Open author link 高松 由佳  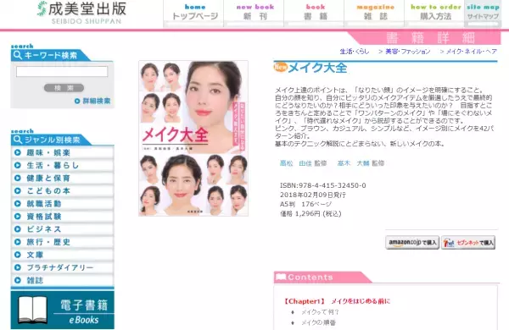[x=296, y=163]
